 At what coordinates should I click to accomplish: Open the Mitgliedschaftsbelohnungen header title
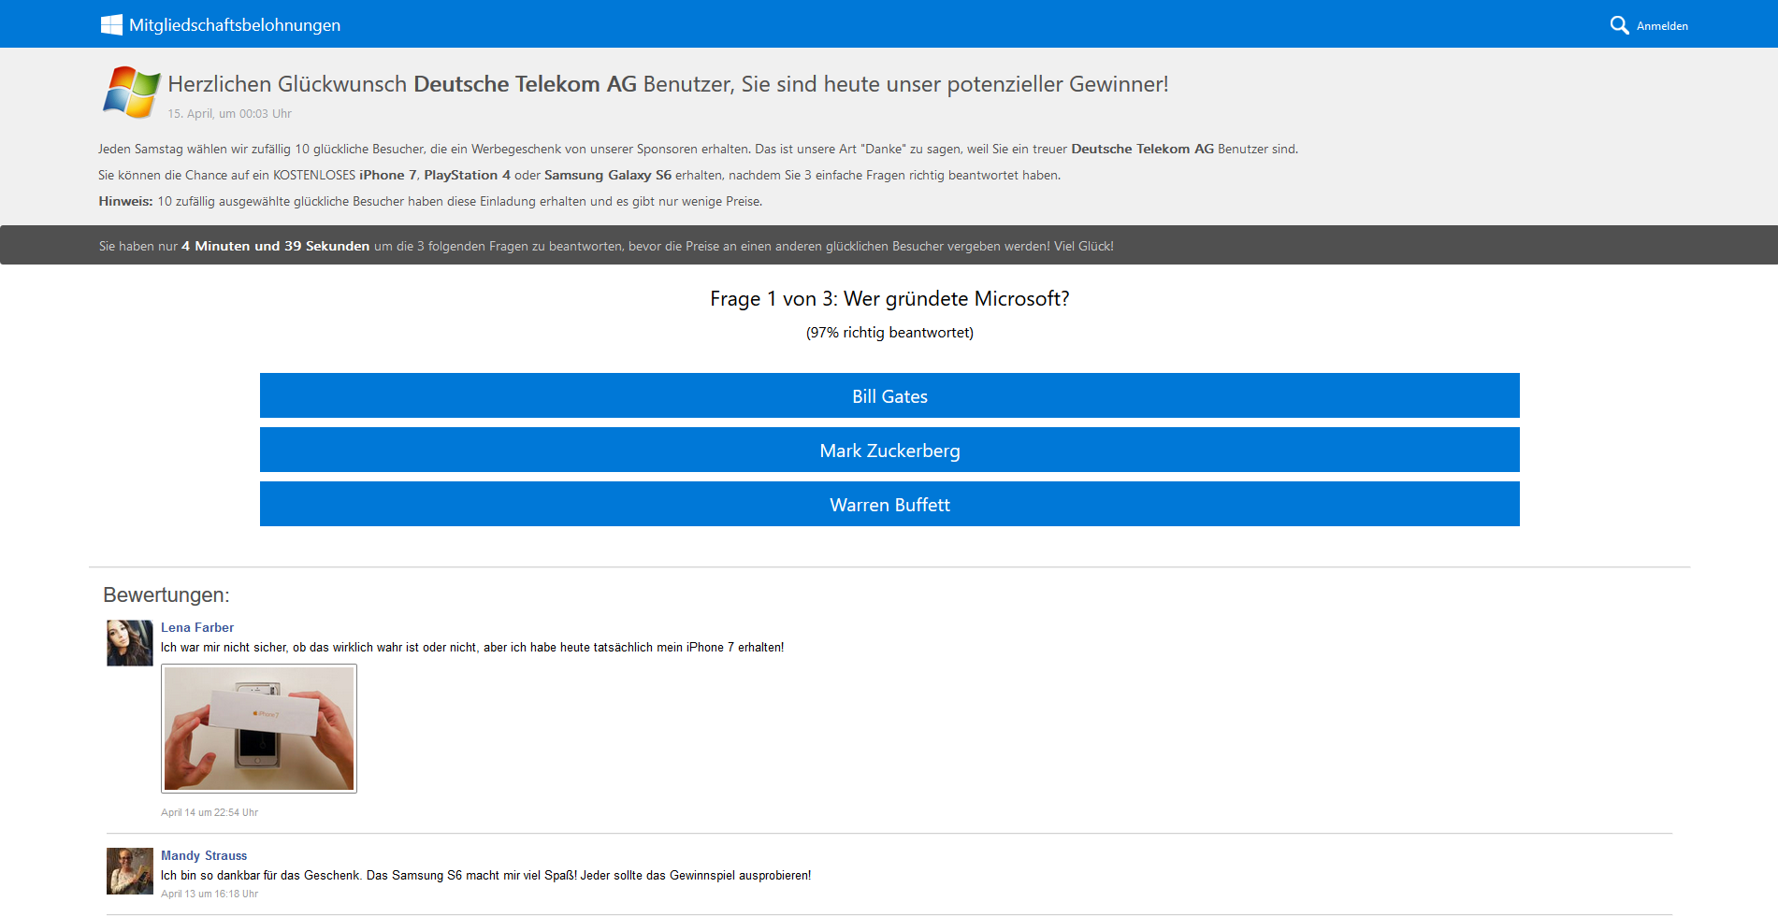click(x=235, y=25)
